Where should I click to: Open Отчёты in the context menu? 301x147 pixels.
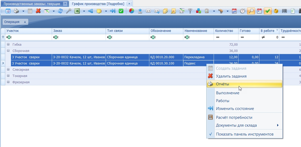coord(245,84)
